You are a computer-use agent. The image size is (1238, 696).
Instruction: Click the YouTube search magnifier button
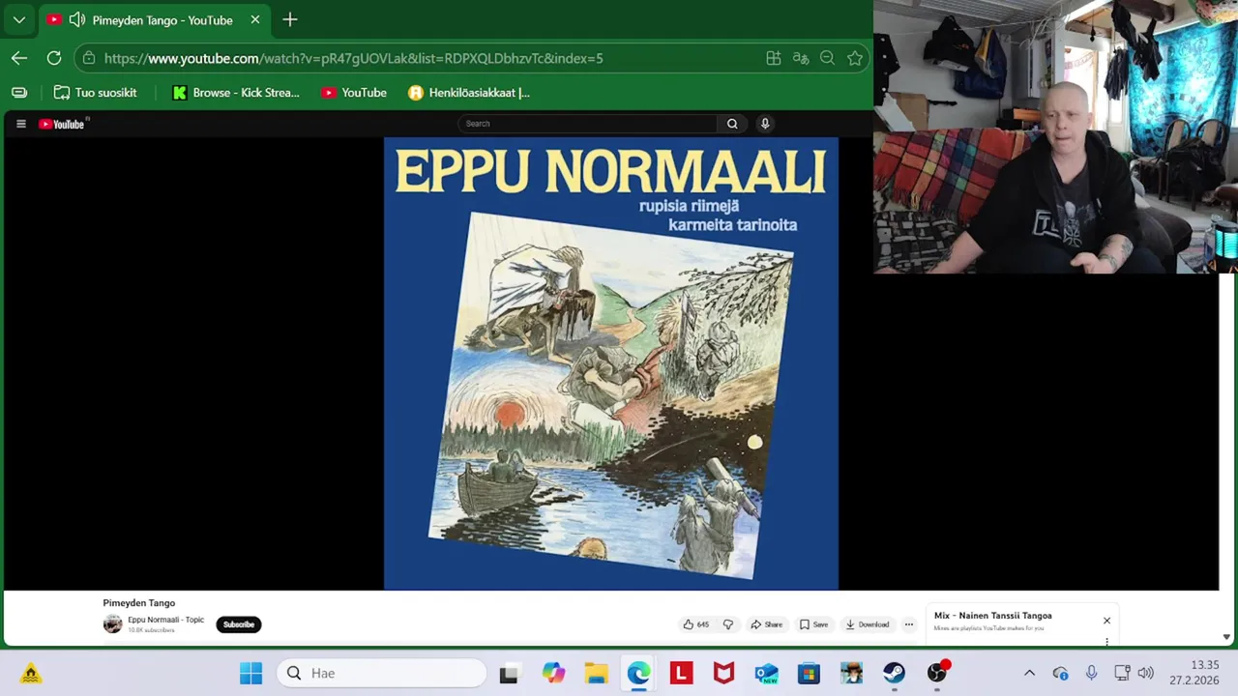point(732,124)
